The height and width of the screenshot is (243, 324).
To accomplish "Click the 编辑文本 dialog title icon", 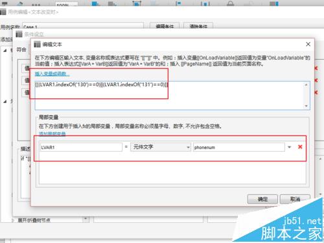I will tap(37, 44).
